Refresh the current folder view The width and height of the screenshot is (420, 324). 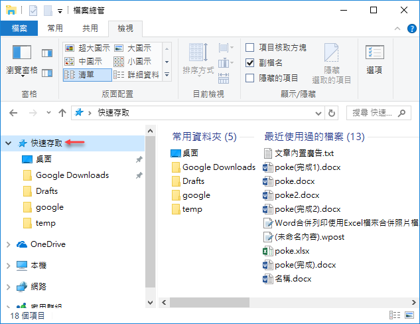coord(332,113)
